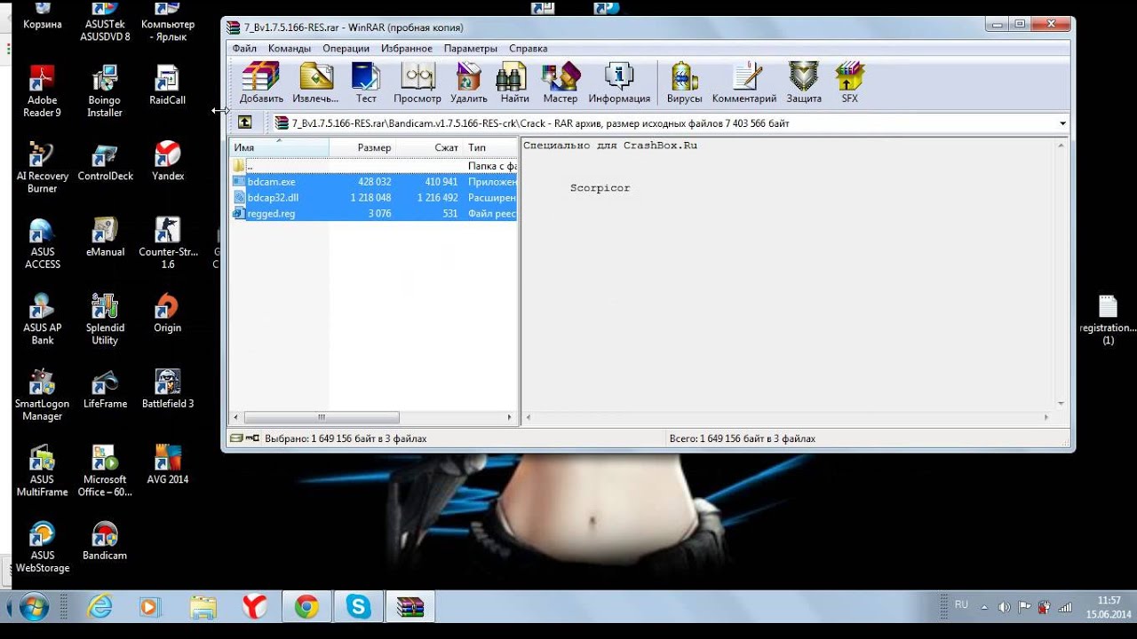Open Yandex browser from the taskbar

coord(255,607)
